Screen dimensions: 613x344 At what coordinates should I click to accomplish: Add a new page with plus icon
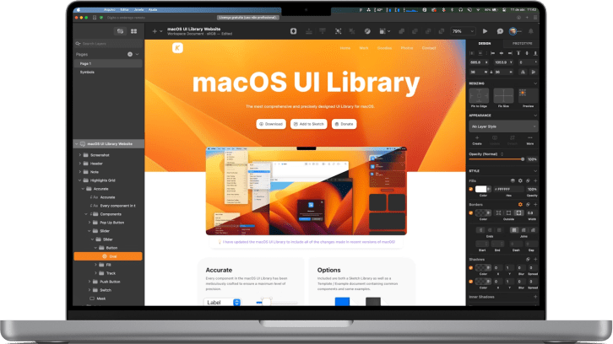(129, 54)
